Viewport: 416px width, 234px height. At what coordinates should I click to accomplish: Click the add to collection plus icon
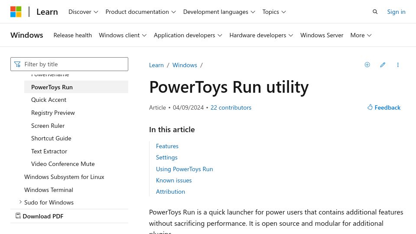367,65
